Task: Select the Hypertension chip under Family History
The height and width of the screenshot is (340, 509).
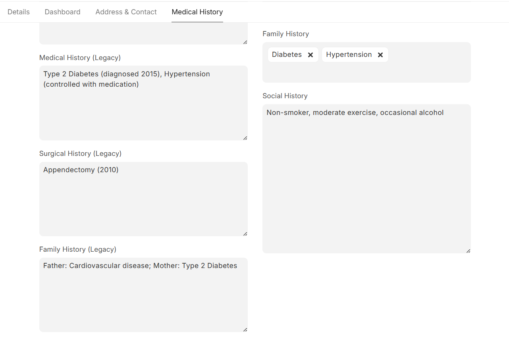Action: pyautogui.click(x=349, y=54)
